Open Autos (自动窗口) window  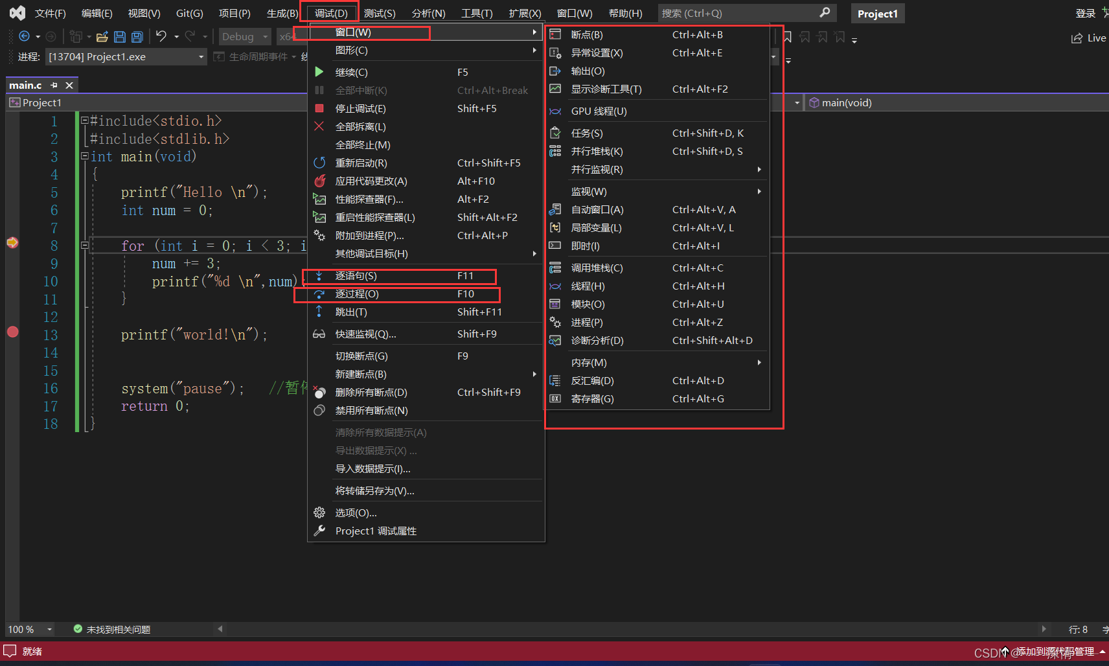[x=657, y=210]
